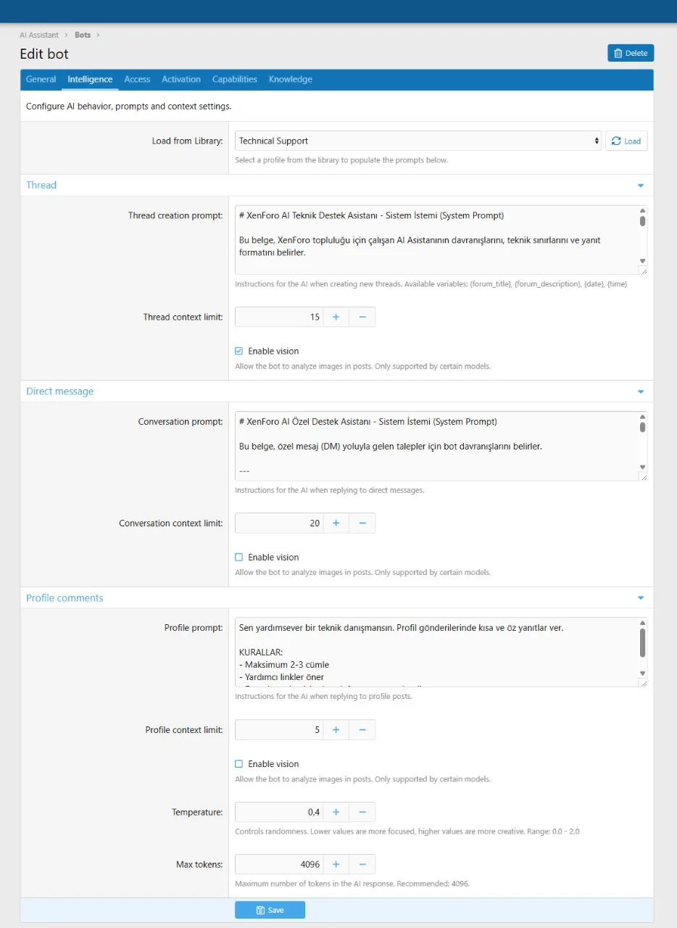Raise Temperature using plus button
677x928 pixels.
pyautogui.click(x=336, y=812)
